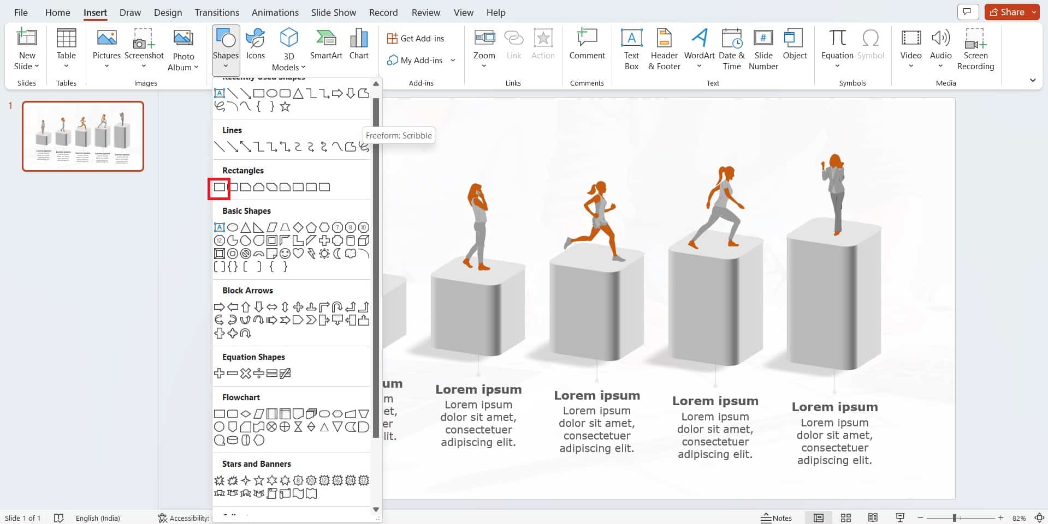Switch to the Animations tab
The height and width of the screenshot is (524, 1048).
coord(275,12)
